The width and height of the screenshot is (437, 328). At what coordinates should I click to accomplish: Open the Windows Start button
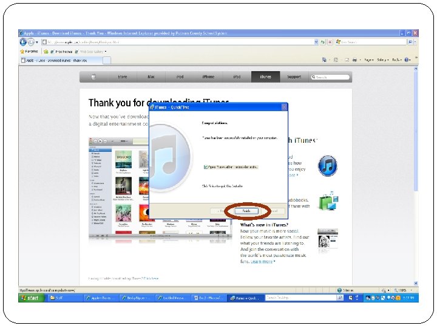(x=32, y=298)
